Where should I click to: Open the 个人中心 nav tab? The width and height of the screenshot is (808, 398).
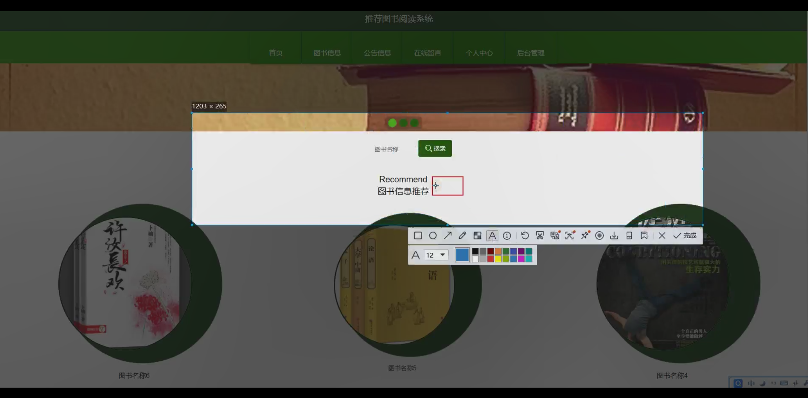(479, 53)
